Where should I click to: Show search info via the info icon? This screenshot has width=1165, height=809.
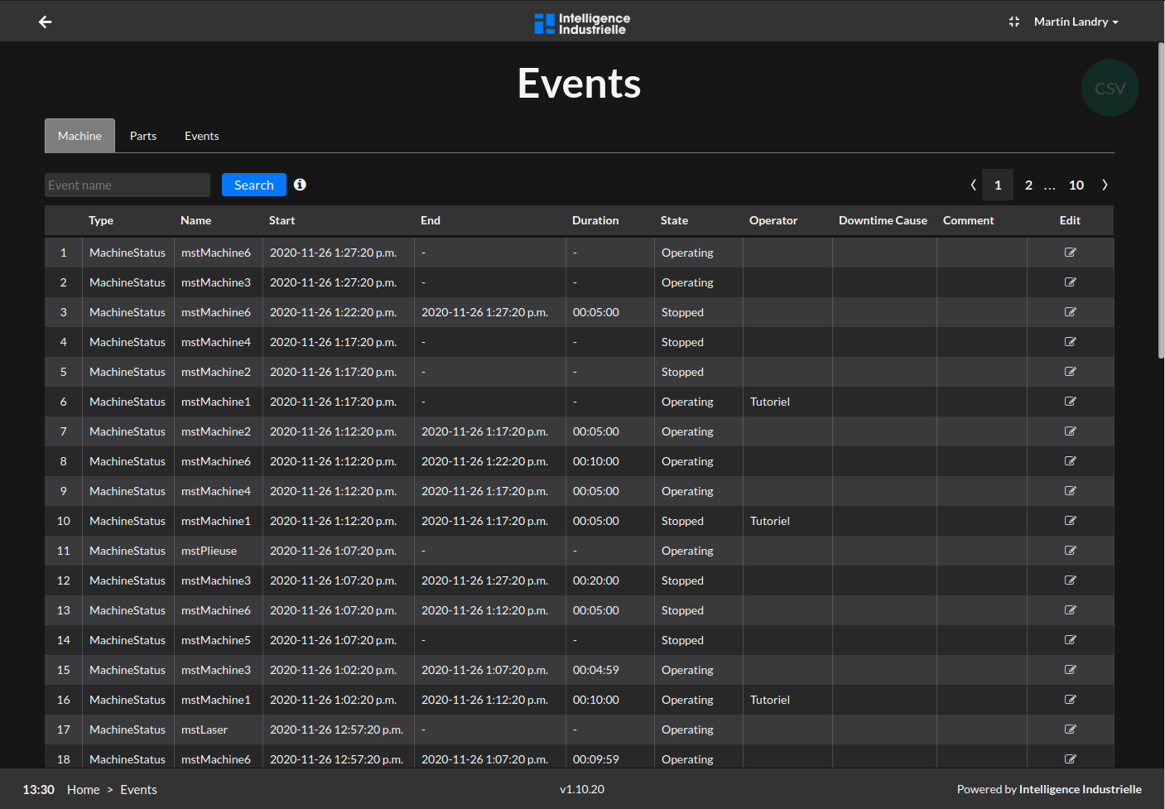tap(300, 185)
